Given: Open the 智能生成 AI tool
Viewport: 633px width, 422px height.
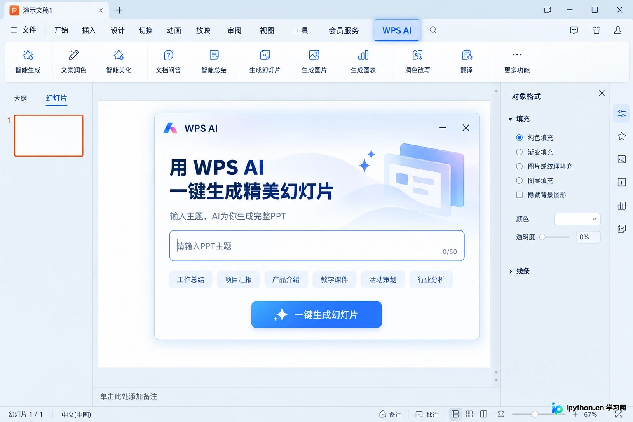Looking at the screenshot, I should [x=28, y=61].
